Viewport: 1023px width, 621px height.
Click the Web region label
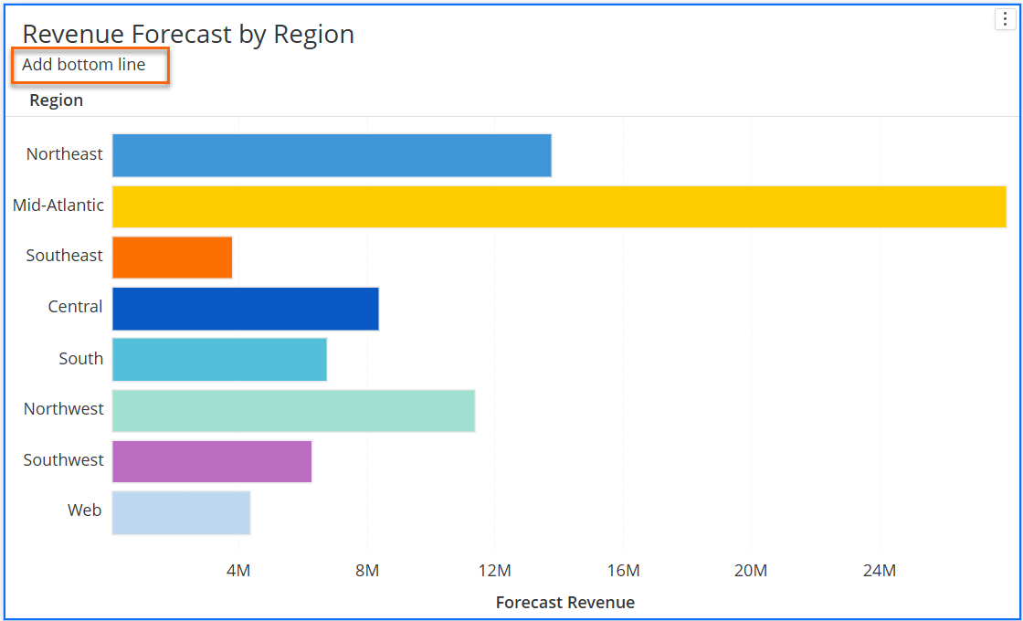tap(84, 510)
